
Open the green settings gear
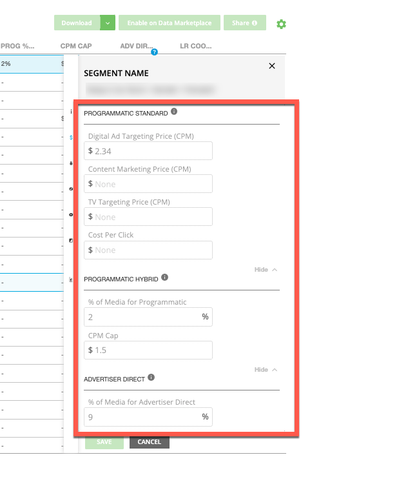pos(281,24)
